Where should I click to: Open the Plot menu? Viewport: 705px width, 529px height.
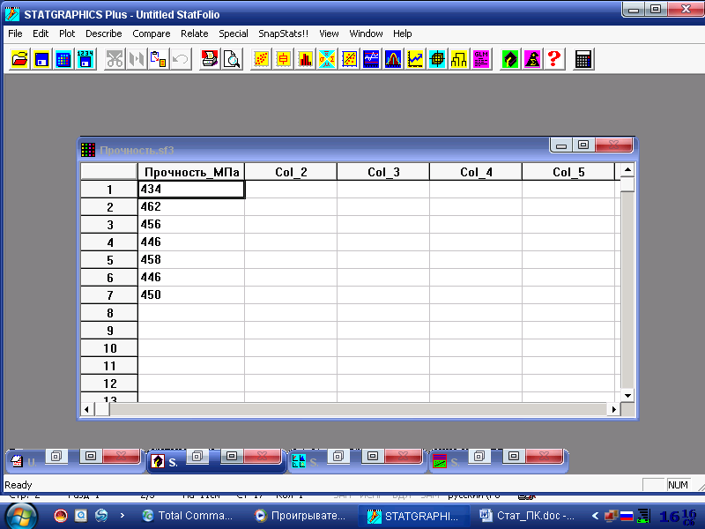[x=67, y=34]
